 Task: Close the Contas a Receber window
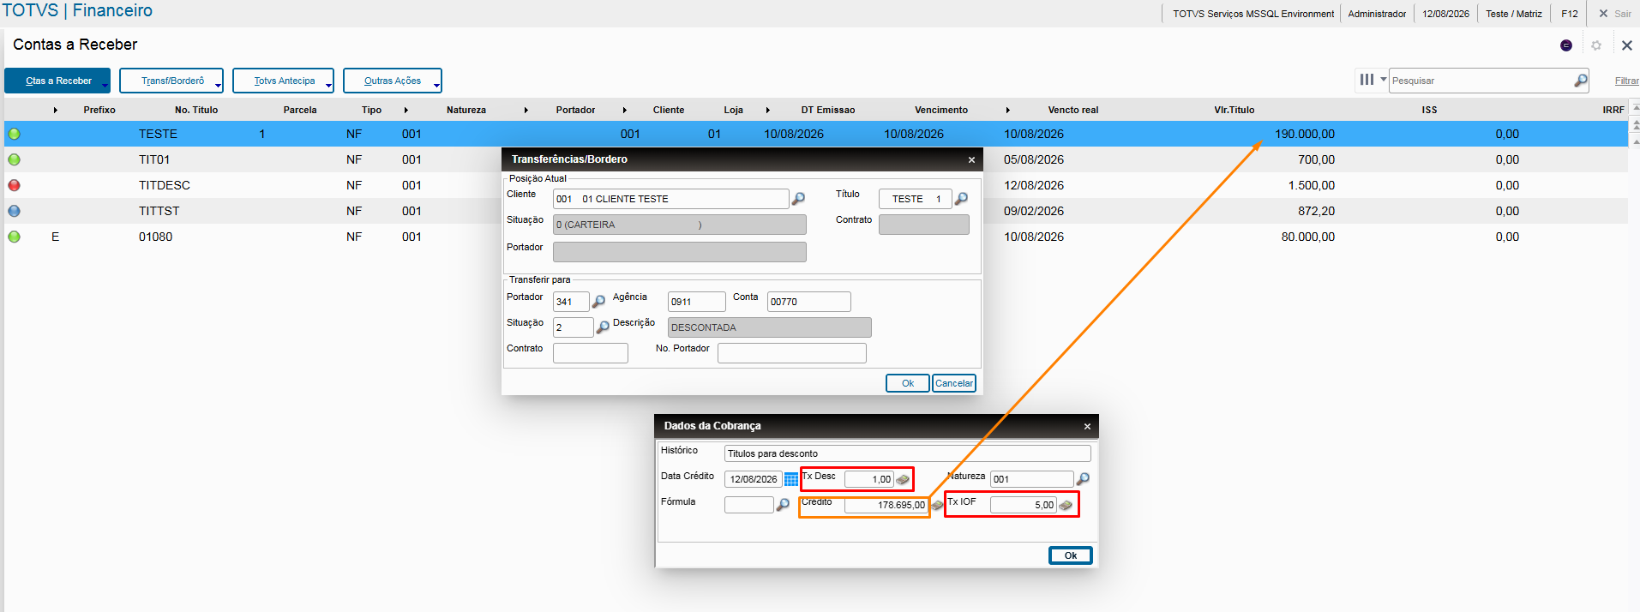pos(1626,45)
